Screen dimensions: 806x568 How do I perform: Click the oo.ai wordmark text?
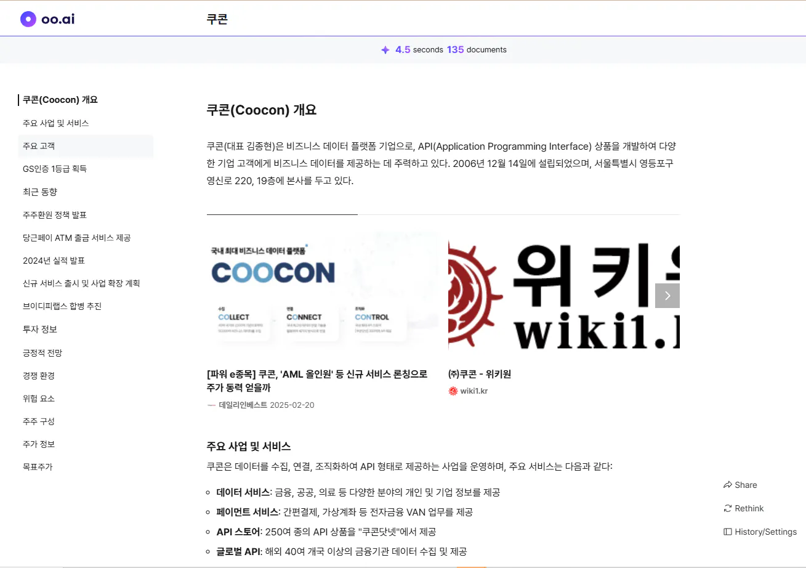(x=58, y=19)
